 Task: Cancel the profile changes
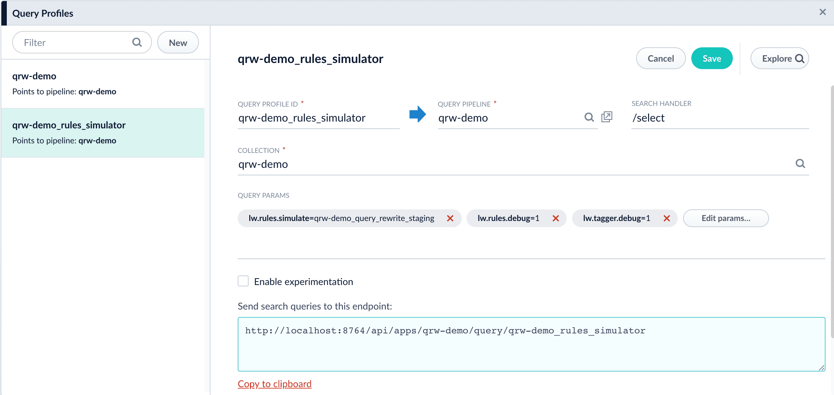coord(660,59)
